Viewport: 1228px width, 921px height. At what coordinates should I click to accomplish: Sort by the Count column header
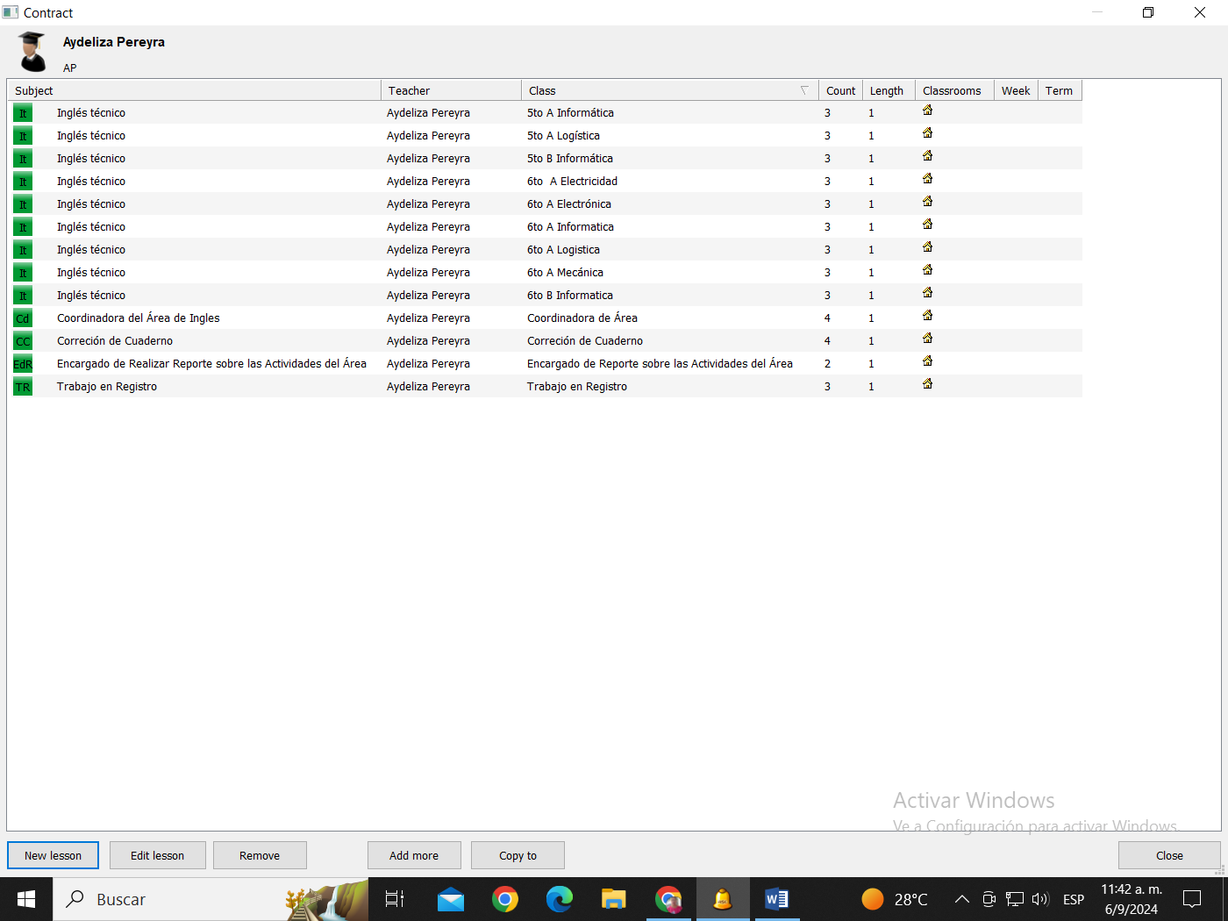[840, 90]
